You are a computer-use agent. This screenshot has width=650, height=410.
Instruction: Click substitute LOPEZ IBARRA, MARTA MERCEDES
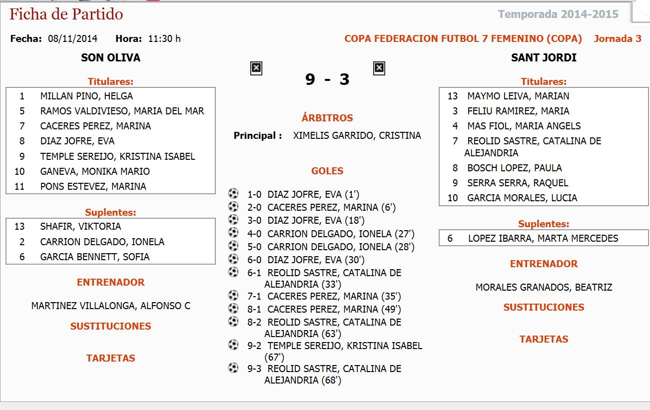coord(543,238)
